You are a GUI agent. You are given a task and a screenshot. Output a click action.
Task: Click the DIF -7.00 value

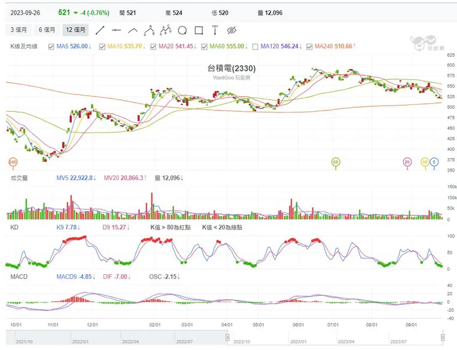pos(117,277)
